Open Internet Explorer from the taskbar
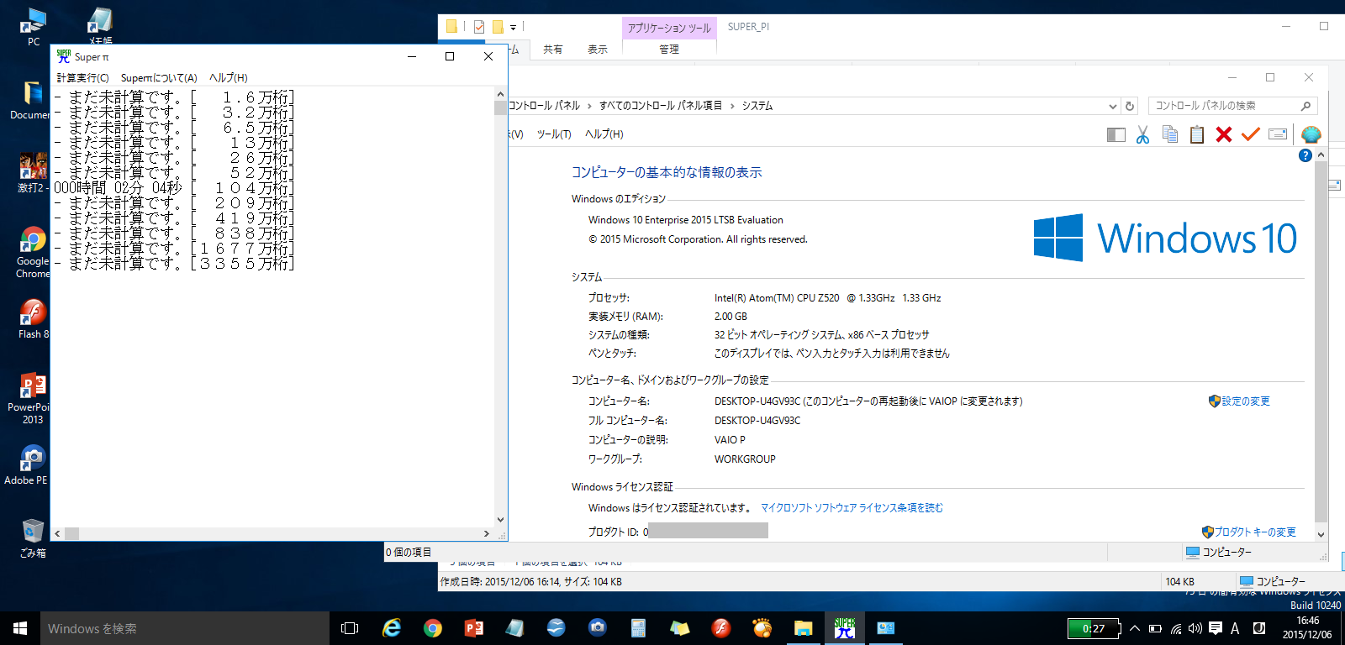 [392, 628]
